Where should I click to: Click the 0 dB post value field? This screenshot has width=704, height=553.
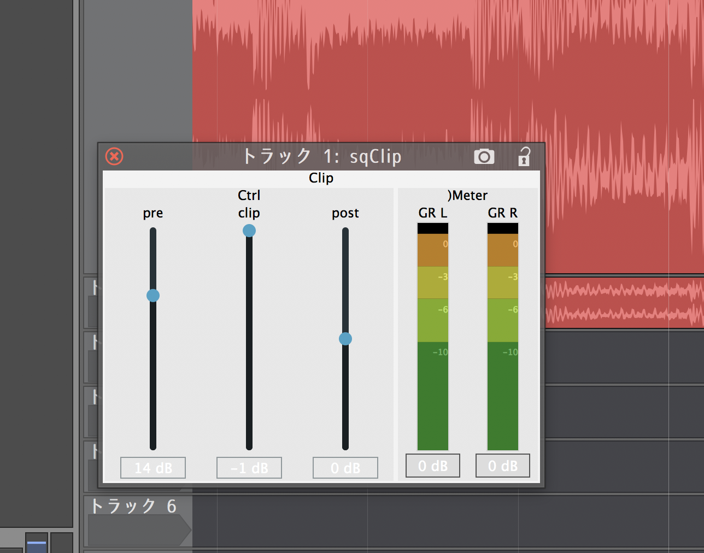pyautogui.click(x=345, y=468)
